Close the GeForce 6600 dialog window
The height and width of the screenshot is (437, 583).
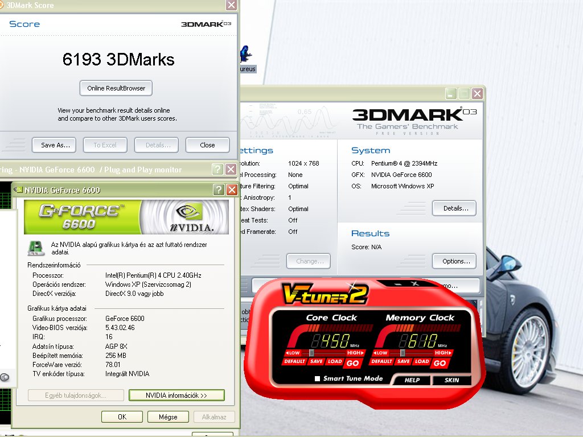(x=232, y=190)
